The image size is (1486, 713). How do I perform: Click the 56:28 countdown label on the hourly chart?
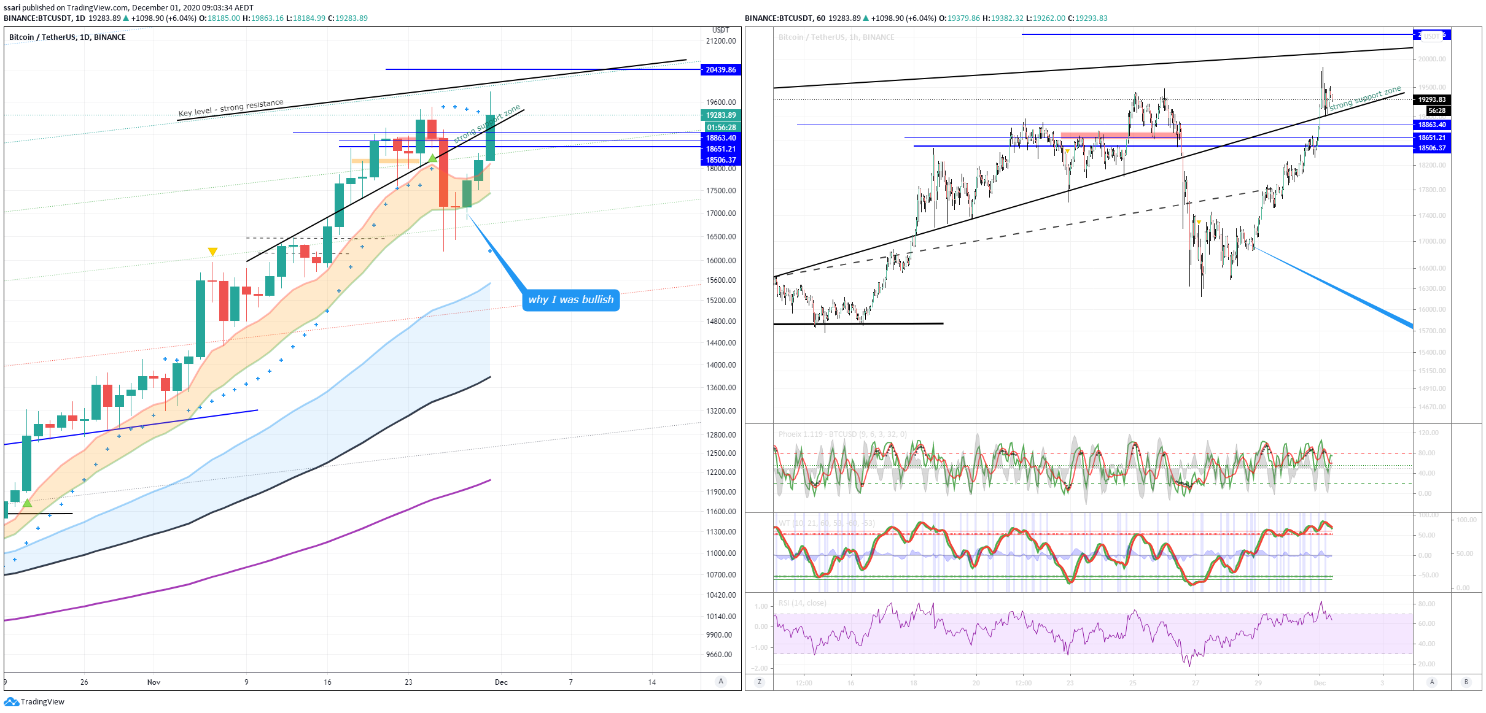pos(1437,110)
